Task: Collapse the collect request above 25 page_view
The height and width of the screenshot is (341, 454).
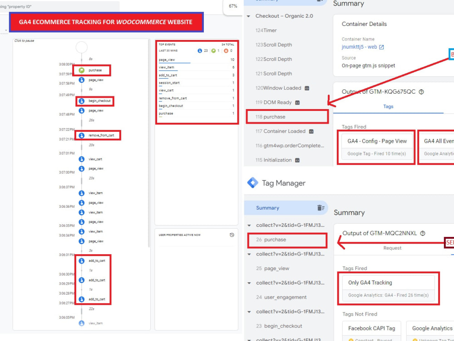Action: click(249, 254)
